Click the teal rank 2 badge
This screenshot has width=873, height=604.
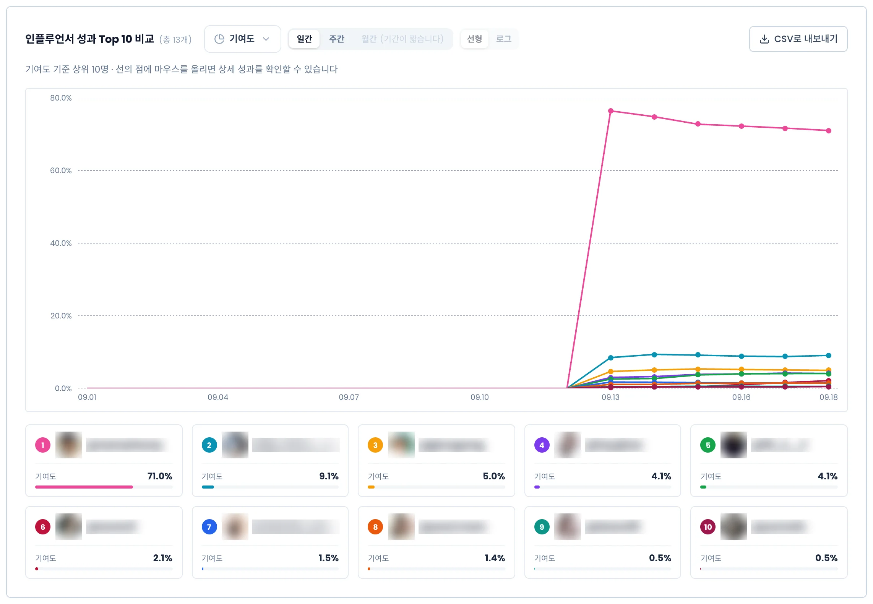[x=209, y=445]
